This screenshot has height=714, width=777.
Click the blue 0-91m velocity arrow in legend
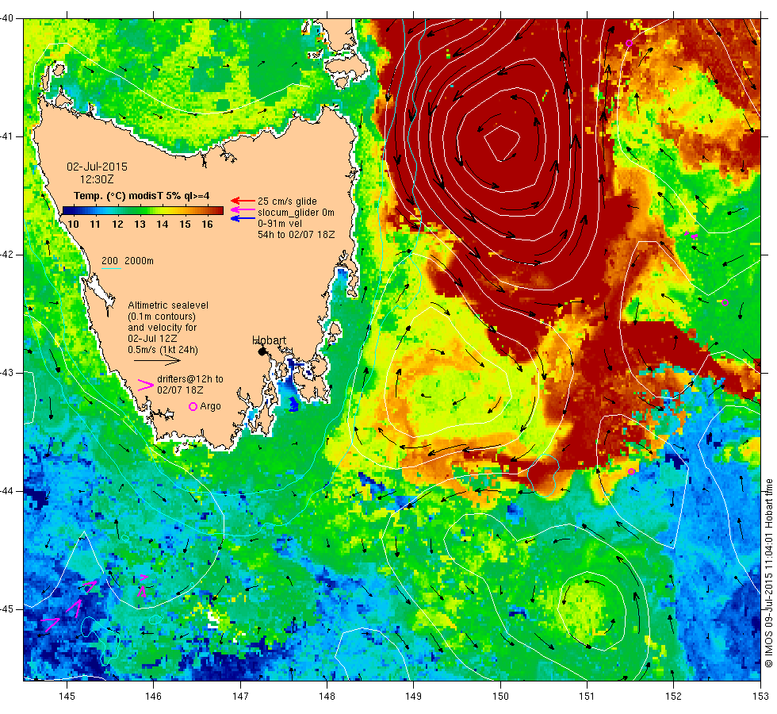click(x=243, y=219)
